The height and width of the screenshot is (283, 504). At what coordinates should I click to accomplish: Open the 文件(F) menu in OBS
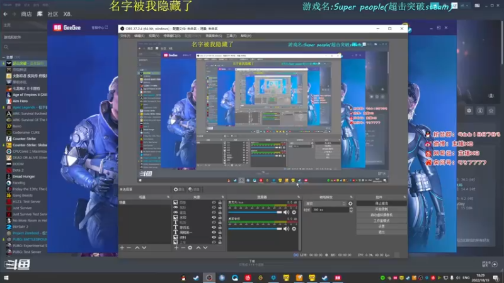(x=125, y=36)
